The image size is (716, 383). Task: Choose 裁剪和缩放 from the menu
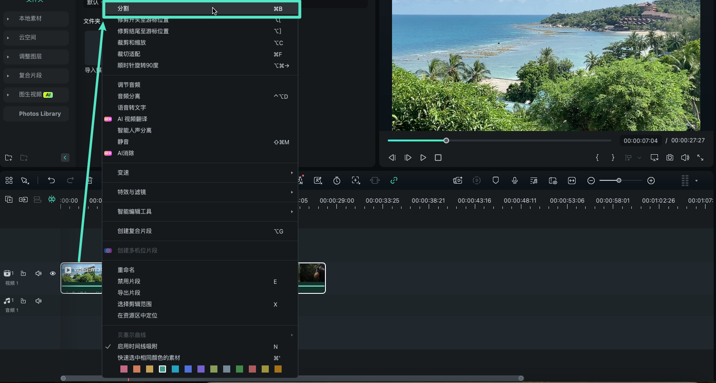tap(200, 43)
